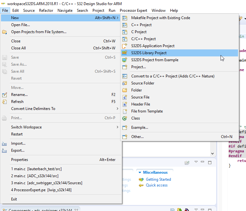Viewport: 246px width, 211px height.
Task: Open the Help menu
Action: pos(174,11)
